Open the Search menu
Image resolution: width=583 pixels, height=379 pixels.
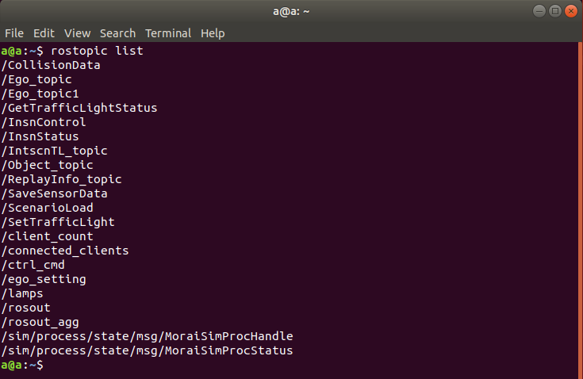[x=117, y=33]
